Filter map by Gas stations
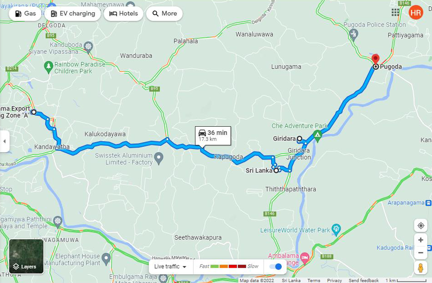 [x=25, y=13]
